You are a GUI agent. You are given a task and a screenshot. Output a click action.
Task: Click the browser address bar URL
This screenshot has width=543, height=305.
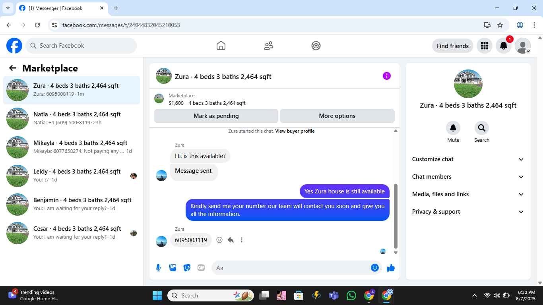(x=121, y=25)
